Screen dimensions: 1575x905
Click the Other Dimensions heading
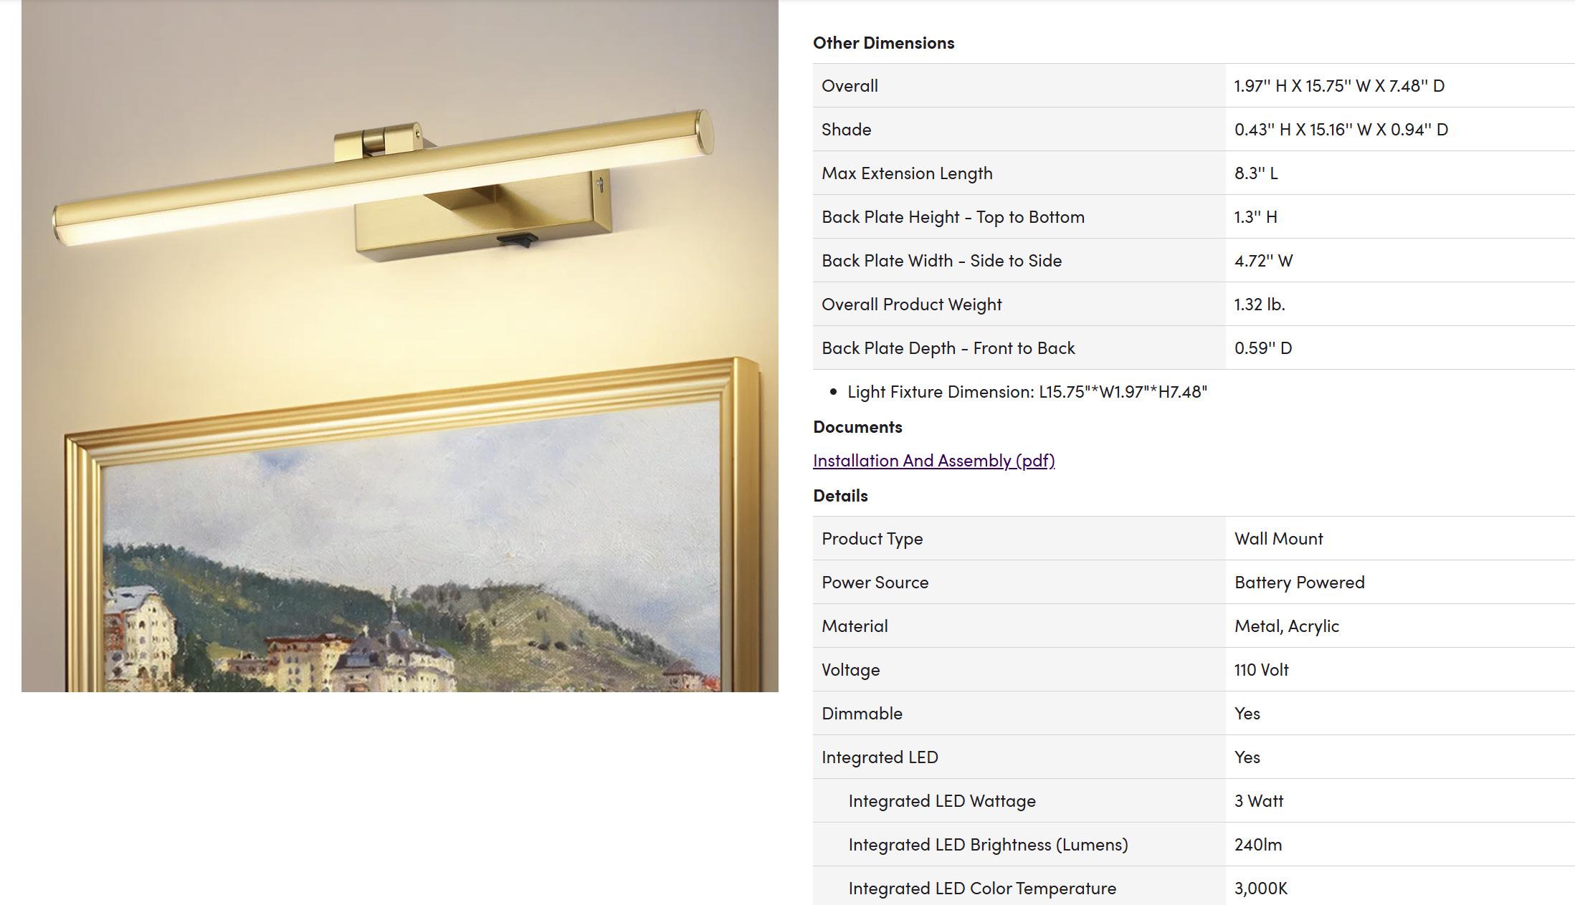click(x=883, y=43)
